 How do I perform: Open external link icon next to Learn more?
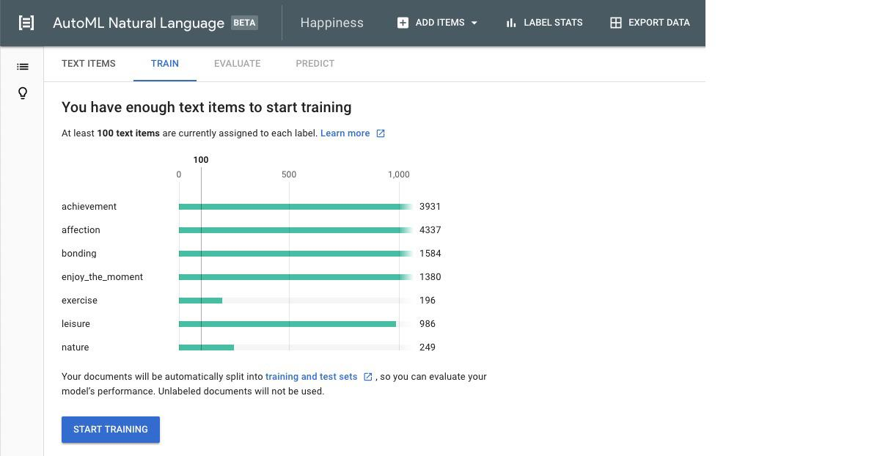click(x=381, y=133)
